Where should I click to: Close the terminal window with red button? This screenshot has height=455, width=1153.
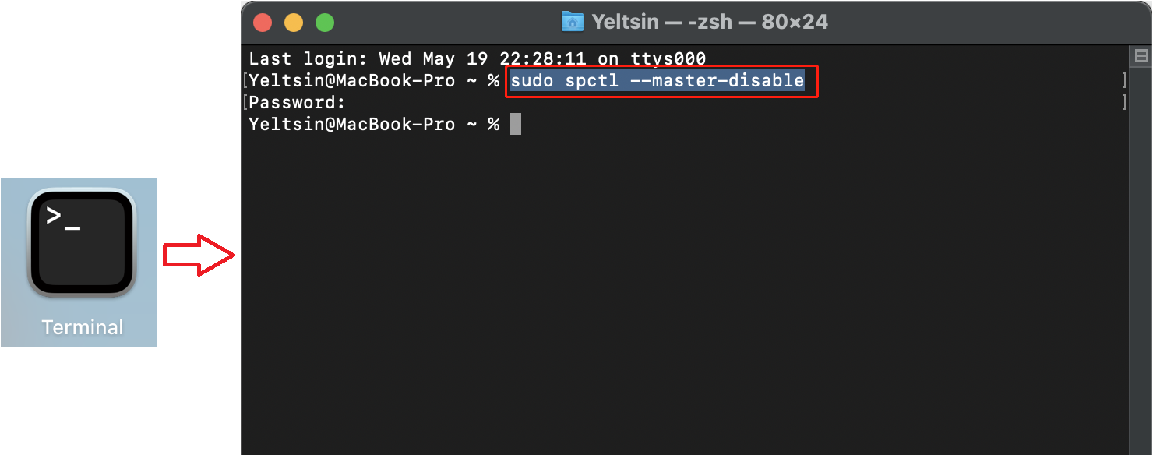(263, 23)
